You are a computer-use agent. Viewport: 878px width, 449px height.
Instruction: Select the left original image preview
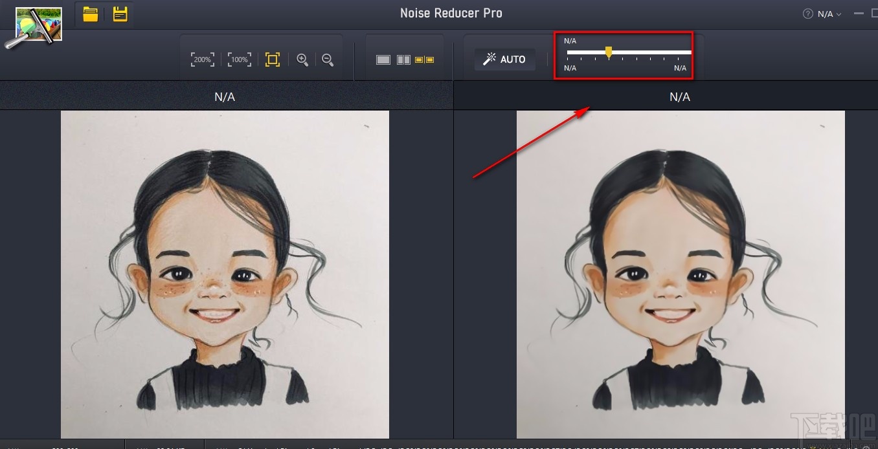tap(225, 274)
